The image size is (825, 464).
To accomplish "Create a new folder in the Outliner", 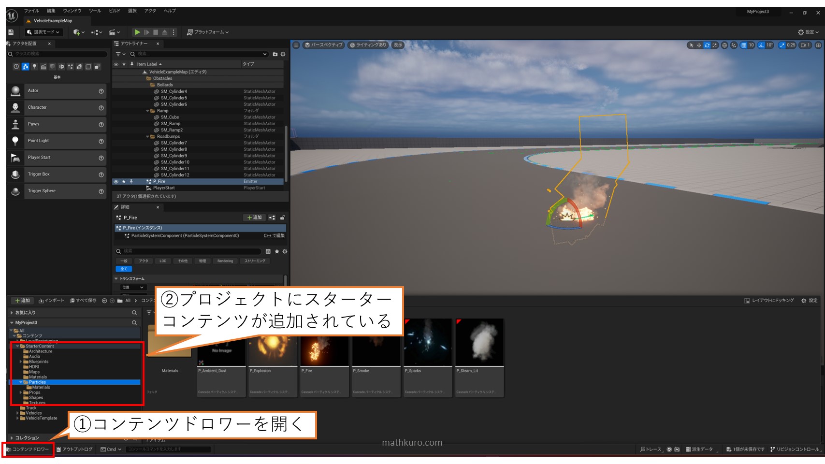I will click(275, 54).
